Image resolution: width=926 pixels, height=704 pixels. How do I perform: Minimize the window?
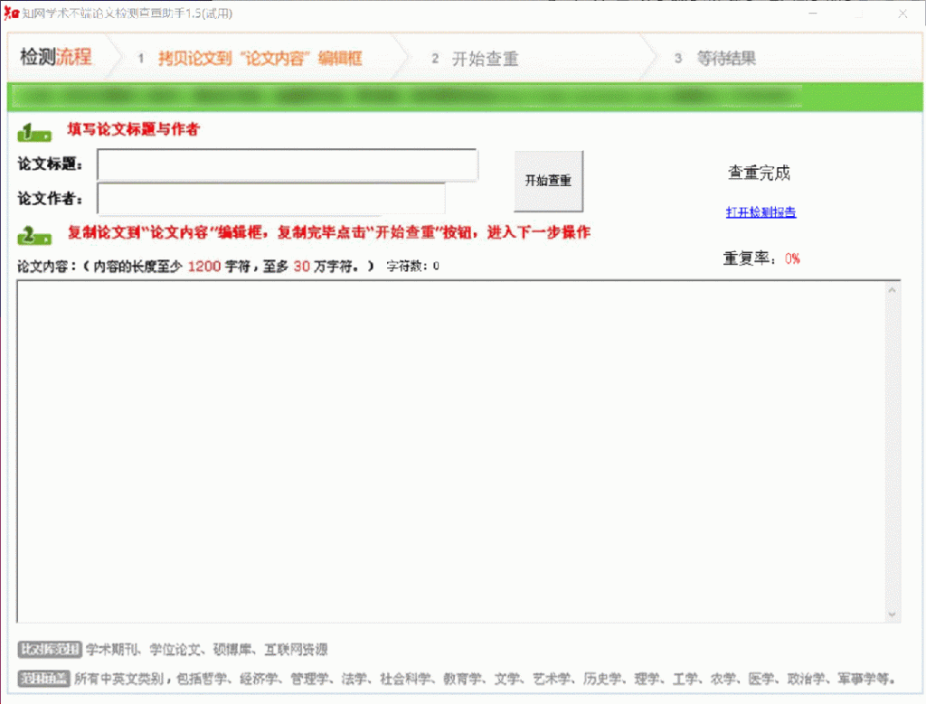813,13
